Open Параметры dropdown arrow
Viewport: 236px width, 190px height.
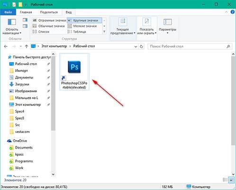168,33
